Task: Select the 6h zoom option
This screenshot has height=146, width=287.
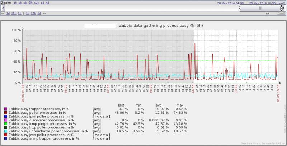Action: [30, 3]
